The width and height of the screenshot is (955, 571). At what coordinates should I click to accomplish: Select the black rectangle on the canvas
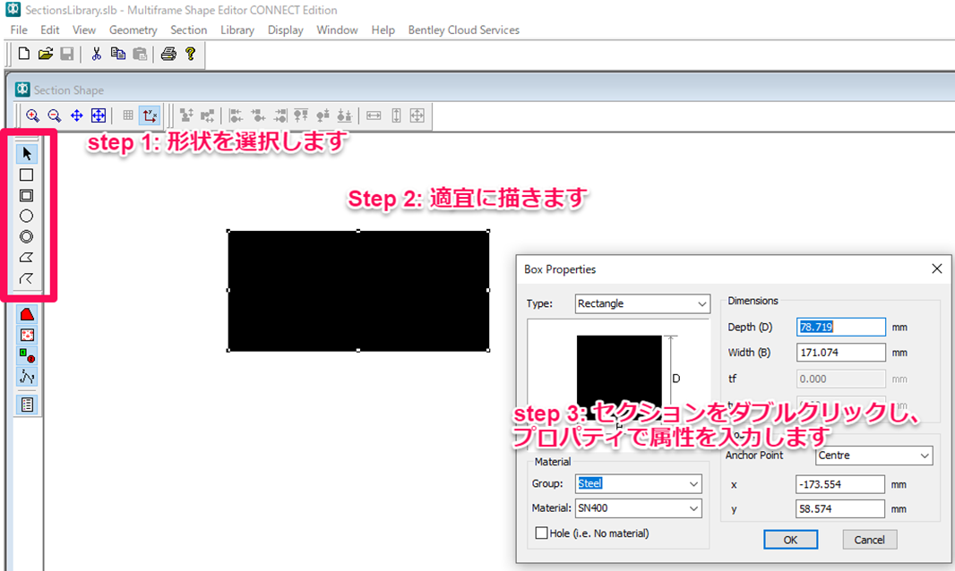pos(358,290)
